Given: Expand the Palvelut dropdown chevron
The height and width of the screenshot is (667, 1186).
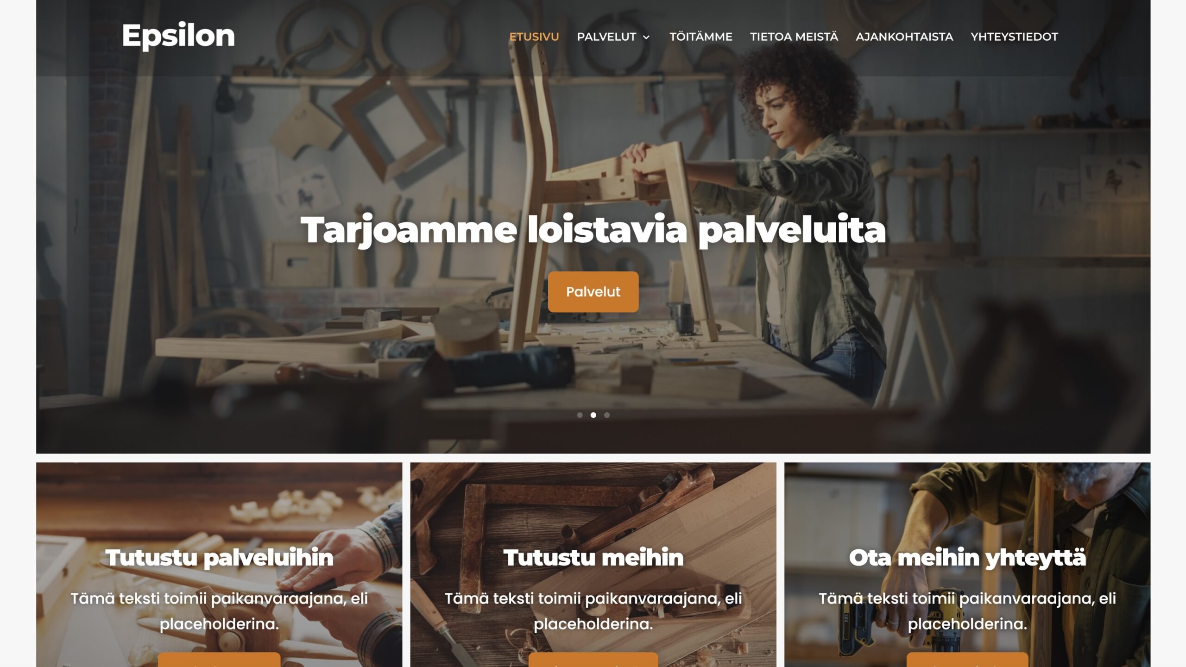Looking at the screenshot, I should point(646,37).
